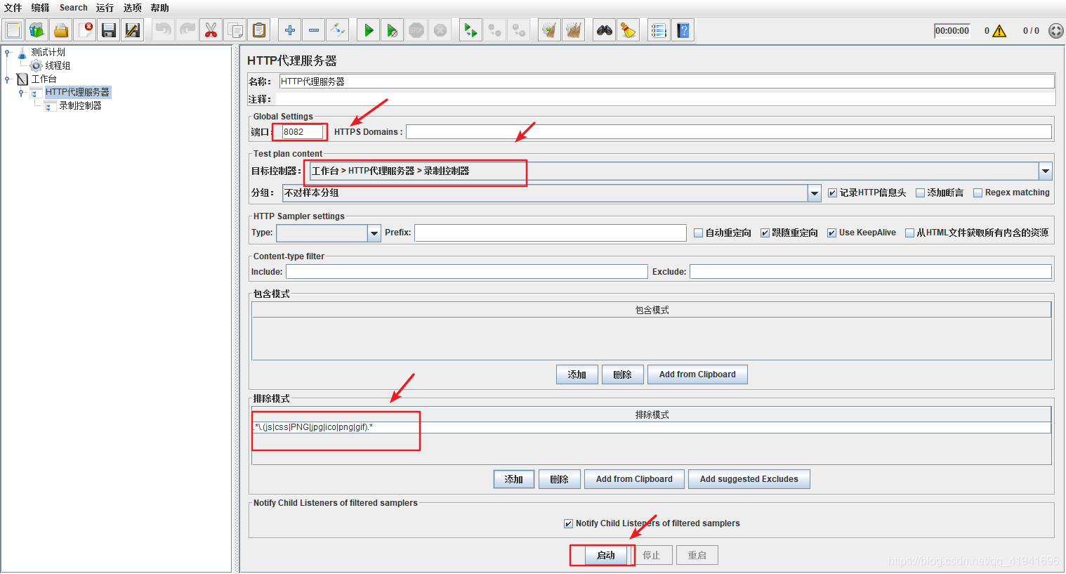The width and height of the screenshot is (1066, 574).
Task: Open the 文件 menu
Action: 13,8
